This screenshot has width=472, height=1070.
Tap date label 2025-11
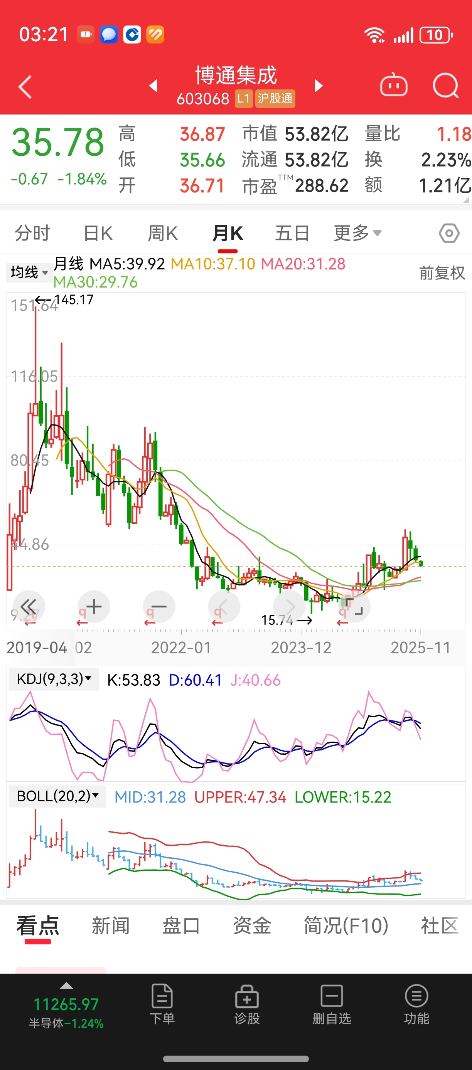(421, 648)
